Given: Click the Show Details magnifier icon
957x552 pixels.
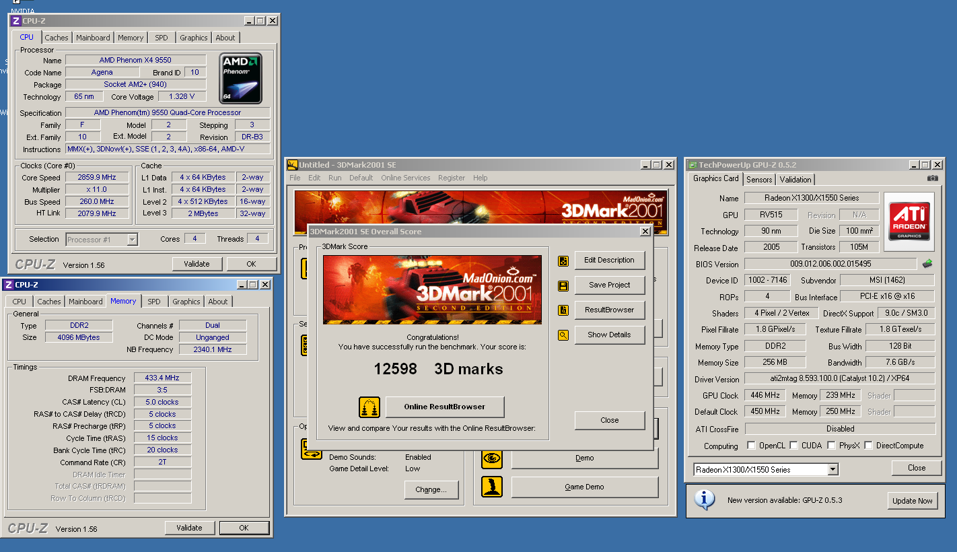Looking at the screenshot, I should 563,335.
